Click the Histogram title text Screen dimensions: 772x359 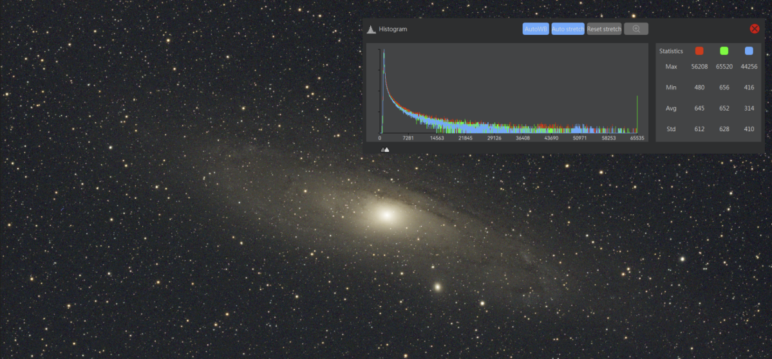point(393,30)
